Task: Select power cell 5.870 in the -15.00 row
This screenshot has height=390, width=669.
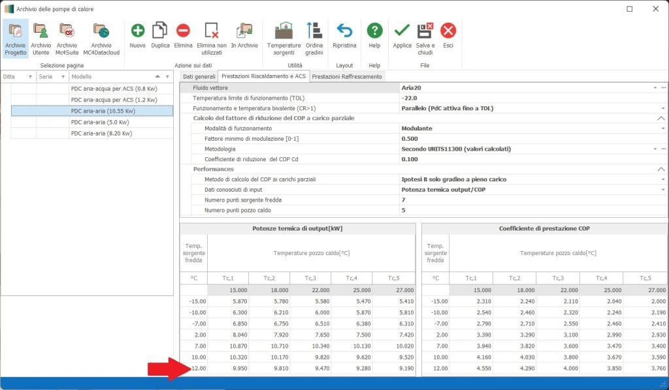Action: [228, 301]
